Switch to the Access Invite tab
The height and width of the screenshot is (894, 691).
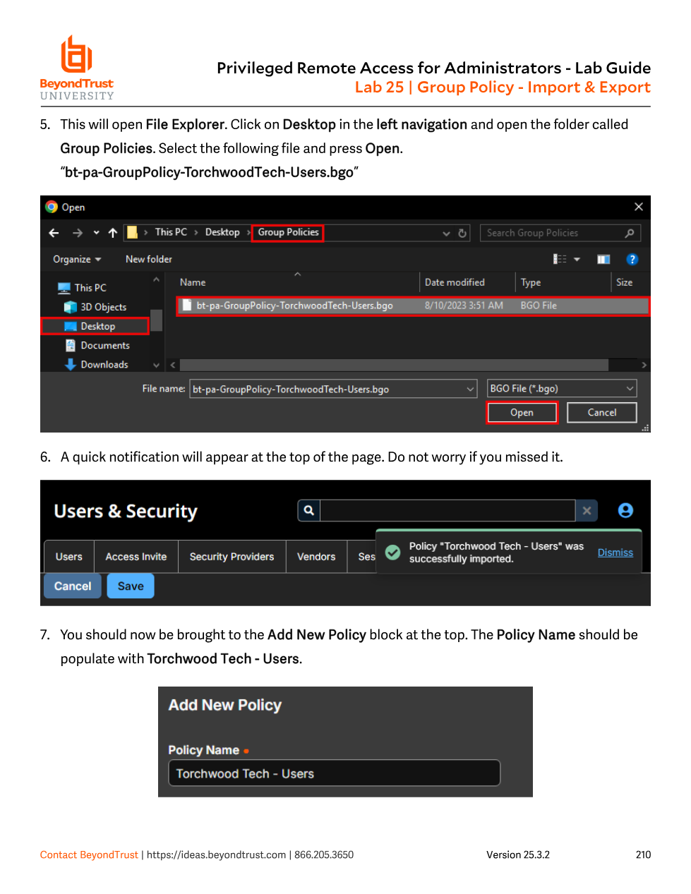point(136,557)
